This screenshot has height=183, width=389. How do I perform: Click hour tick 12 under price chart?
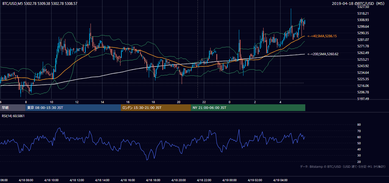pyautogui.click(x=77, y=102)
